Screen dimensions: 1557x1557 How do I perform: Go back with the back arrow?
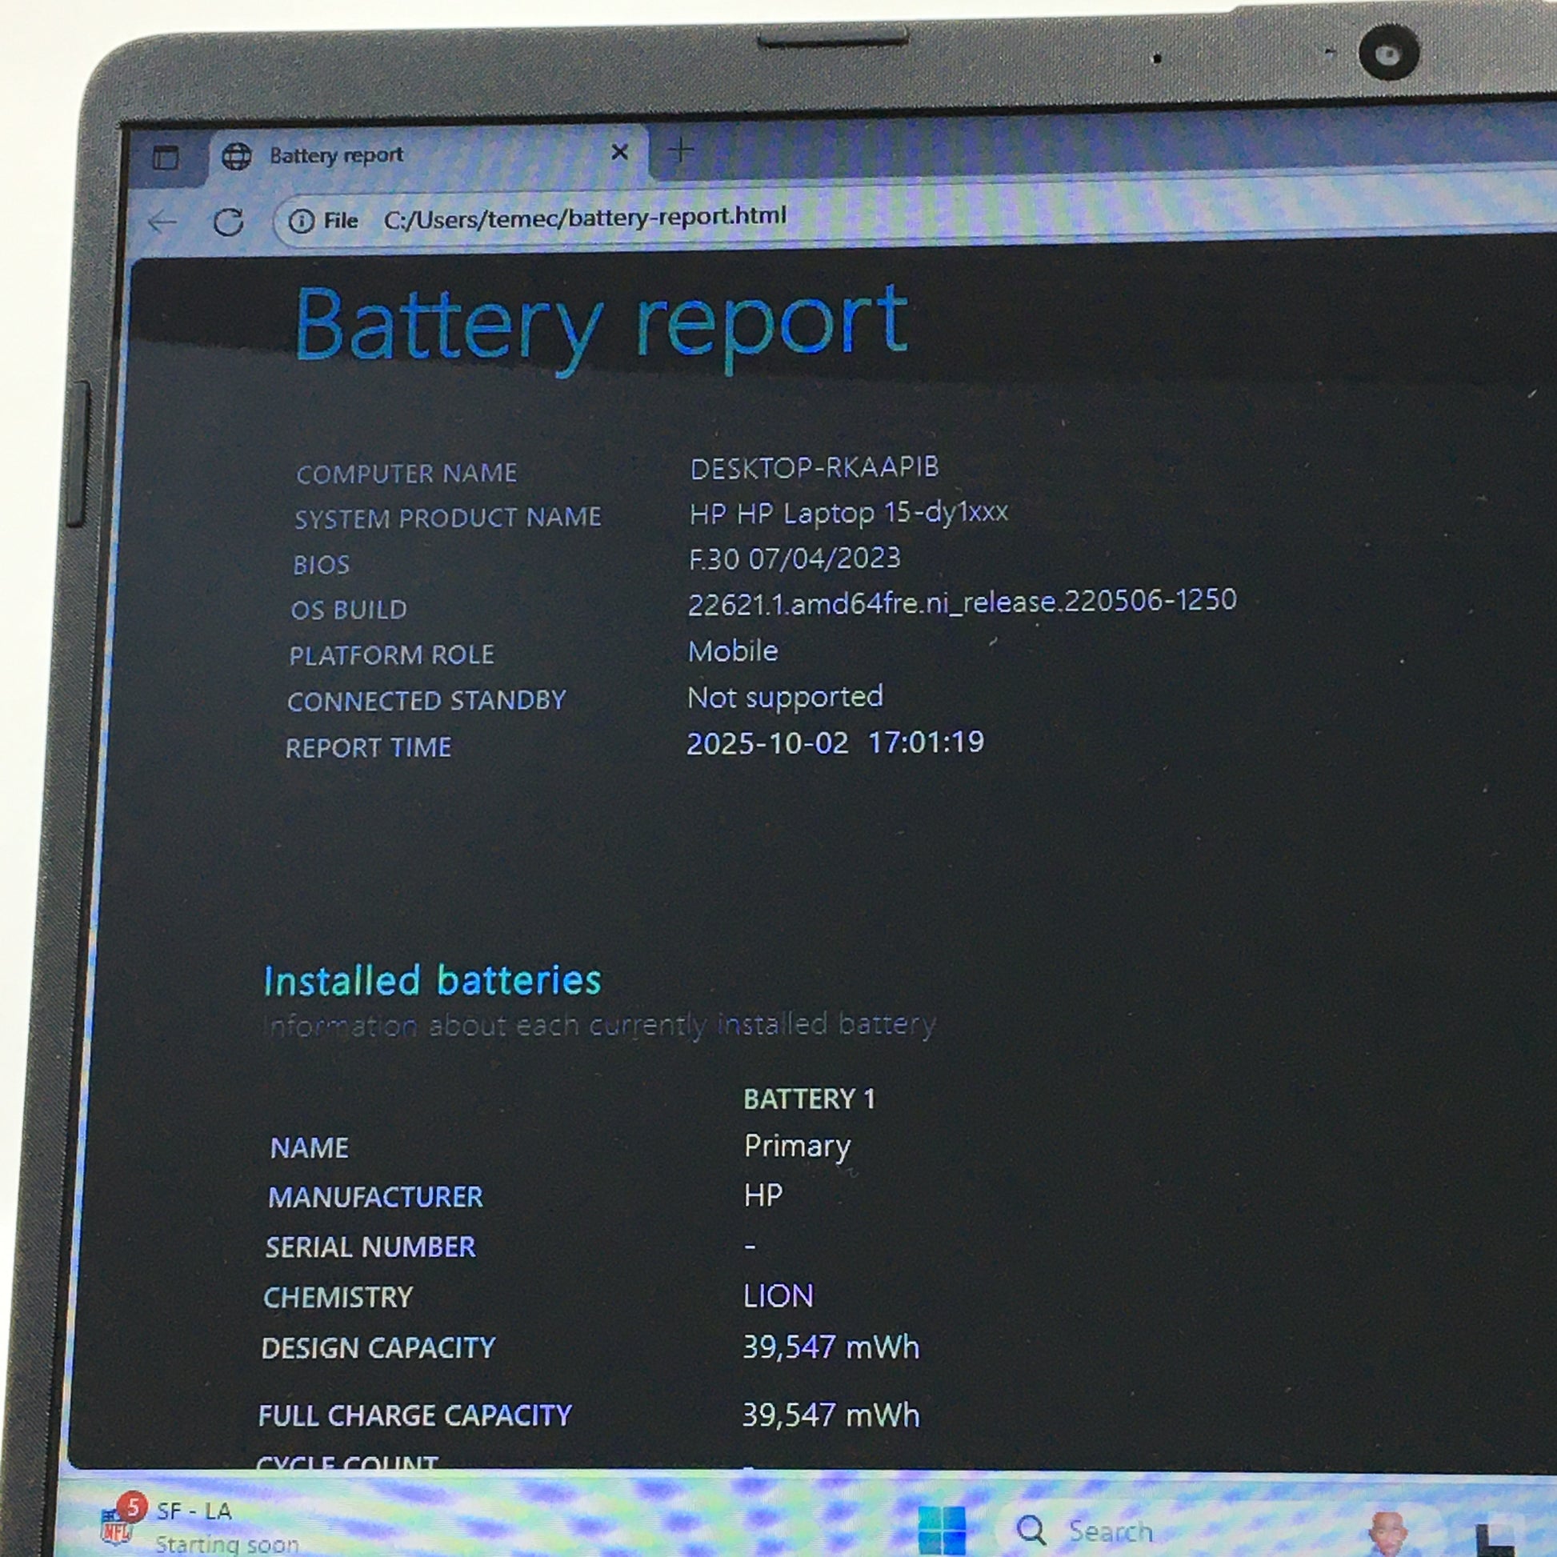tap(163, 222)
